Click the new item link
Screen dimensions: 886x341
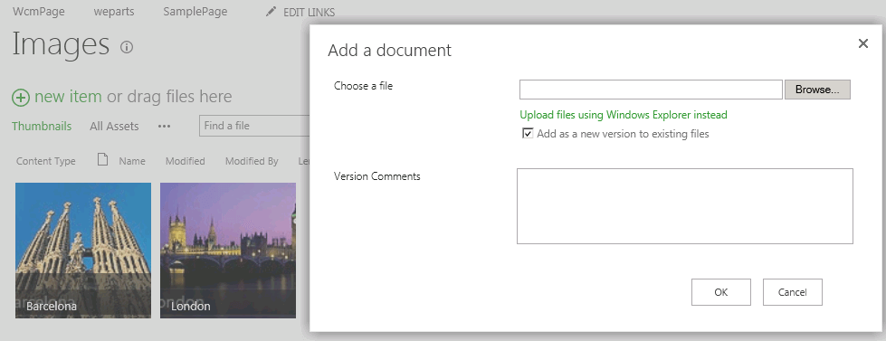68,97
